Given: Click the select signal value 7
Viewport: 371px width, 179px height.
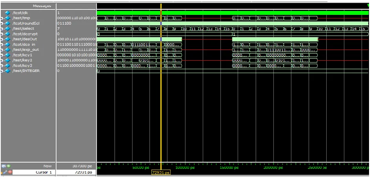Looking at the screenshot, I should [x=58, y=29].
